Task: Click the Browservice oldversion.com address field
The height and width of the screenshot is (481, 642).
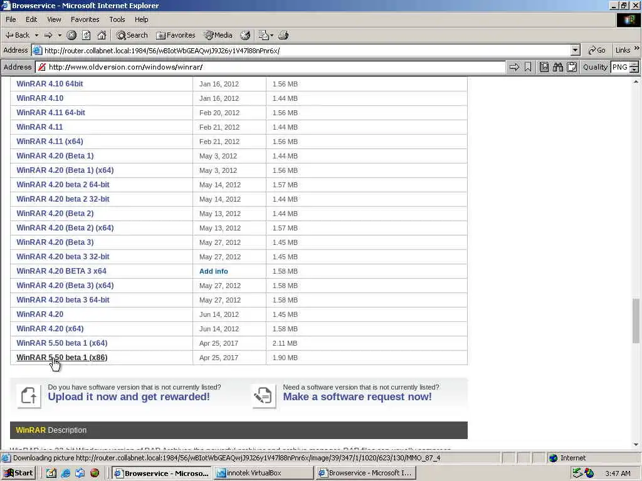Action: (x=270, y=67)
